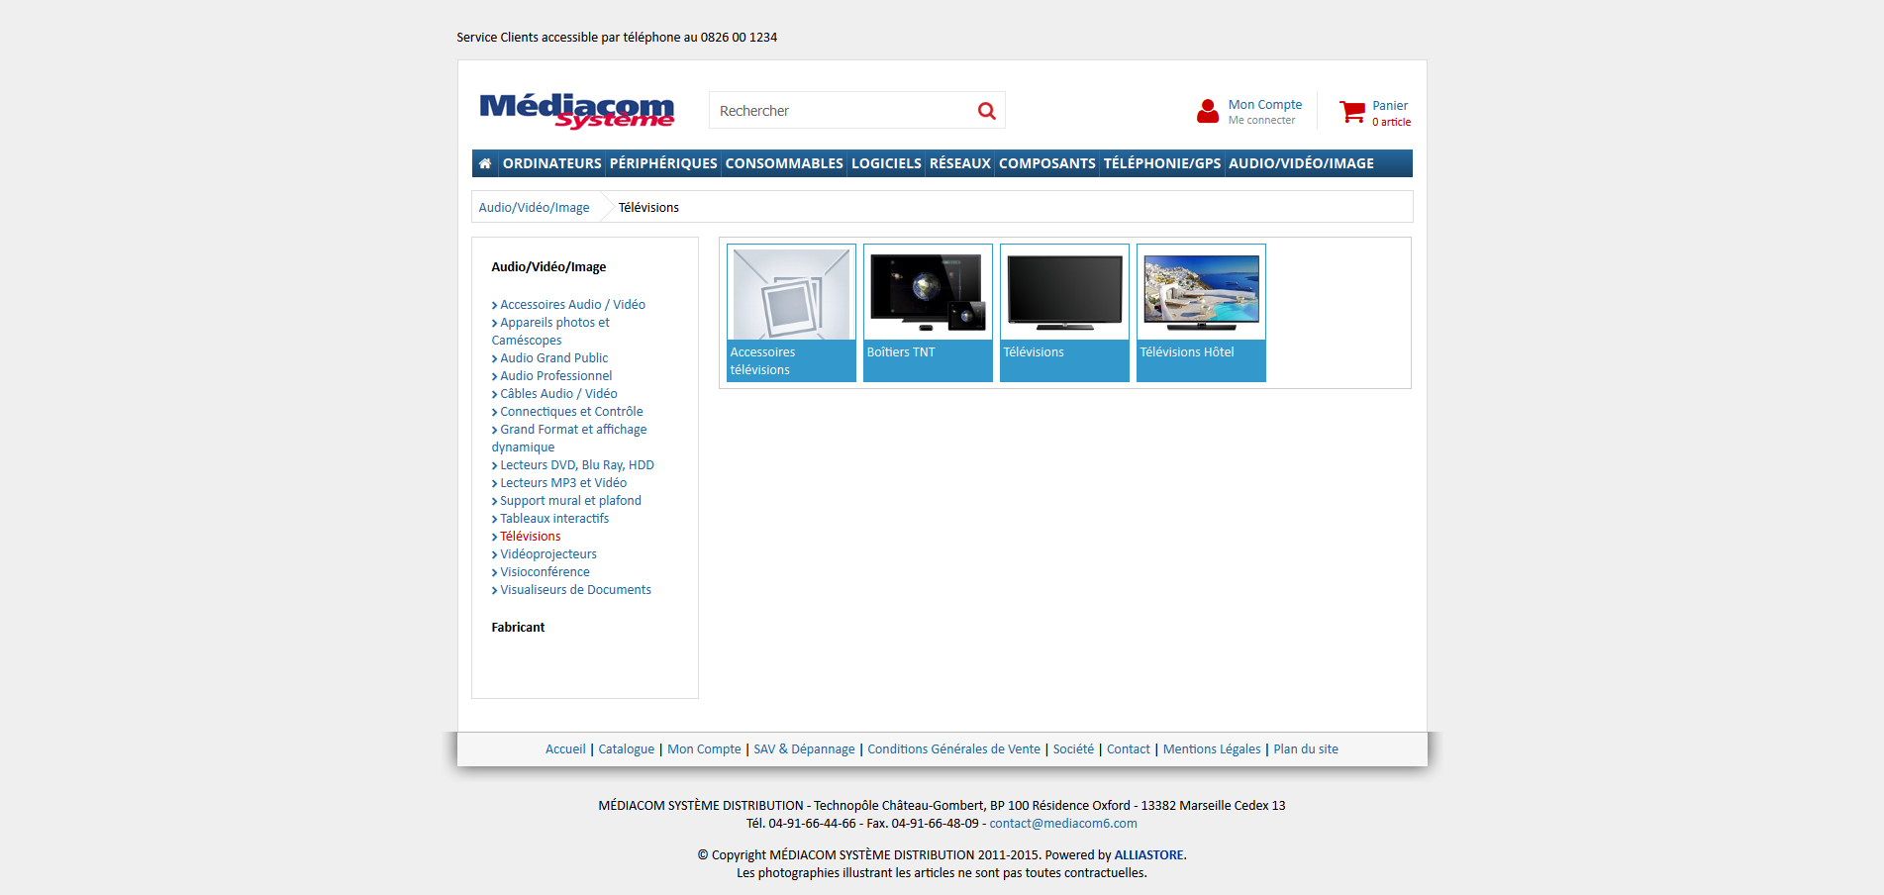Click the Contact footer link

[1128, 748]
